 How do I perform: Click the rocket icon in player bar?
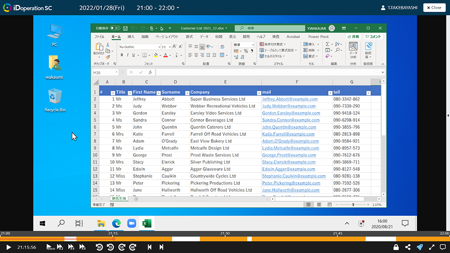420,247
